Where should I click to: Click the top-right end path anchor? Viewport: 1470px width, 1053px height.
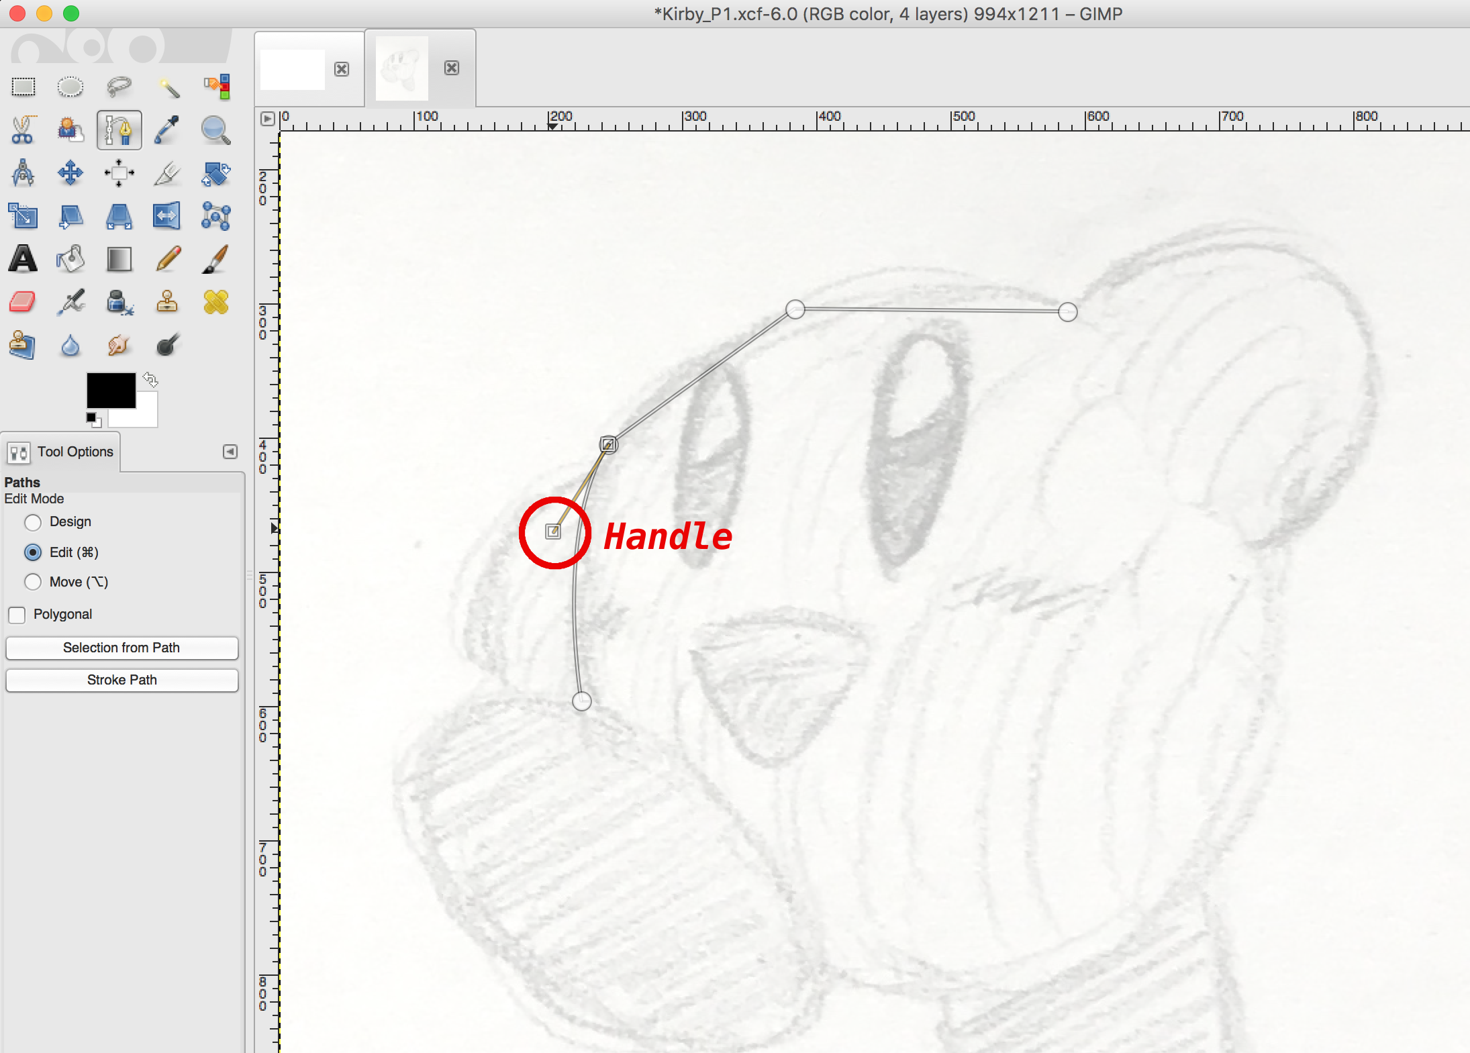click(1068, 311)
